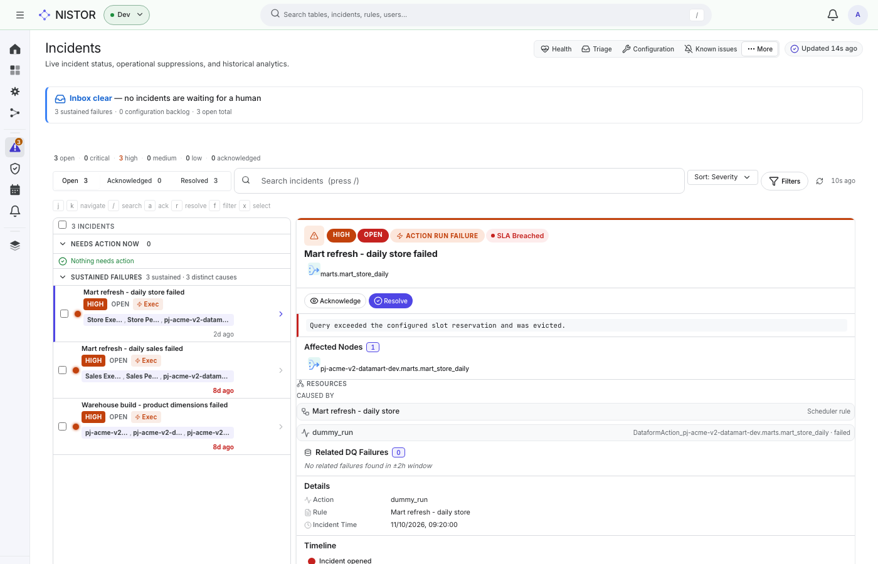This screenshot has height=564, width=878.
Task: Collapse the Needs Action Now section
Action: coord(63,244)
